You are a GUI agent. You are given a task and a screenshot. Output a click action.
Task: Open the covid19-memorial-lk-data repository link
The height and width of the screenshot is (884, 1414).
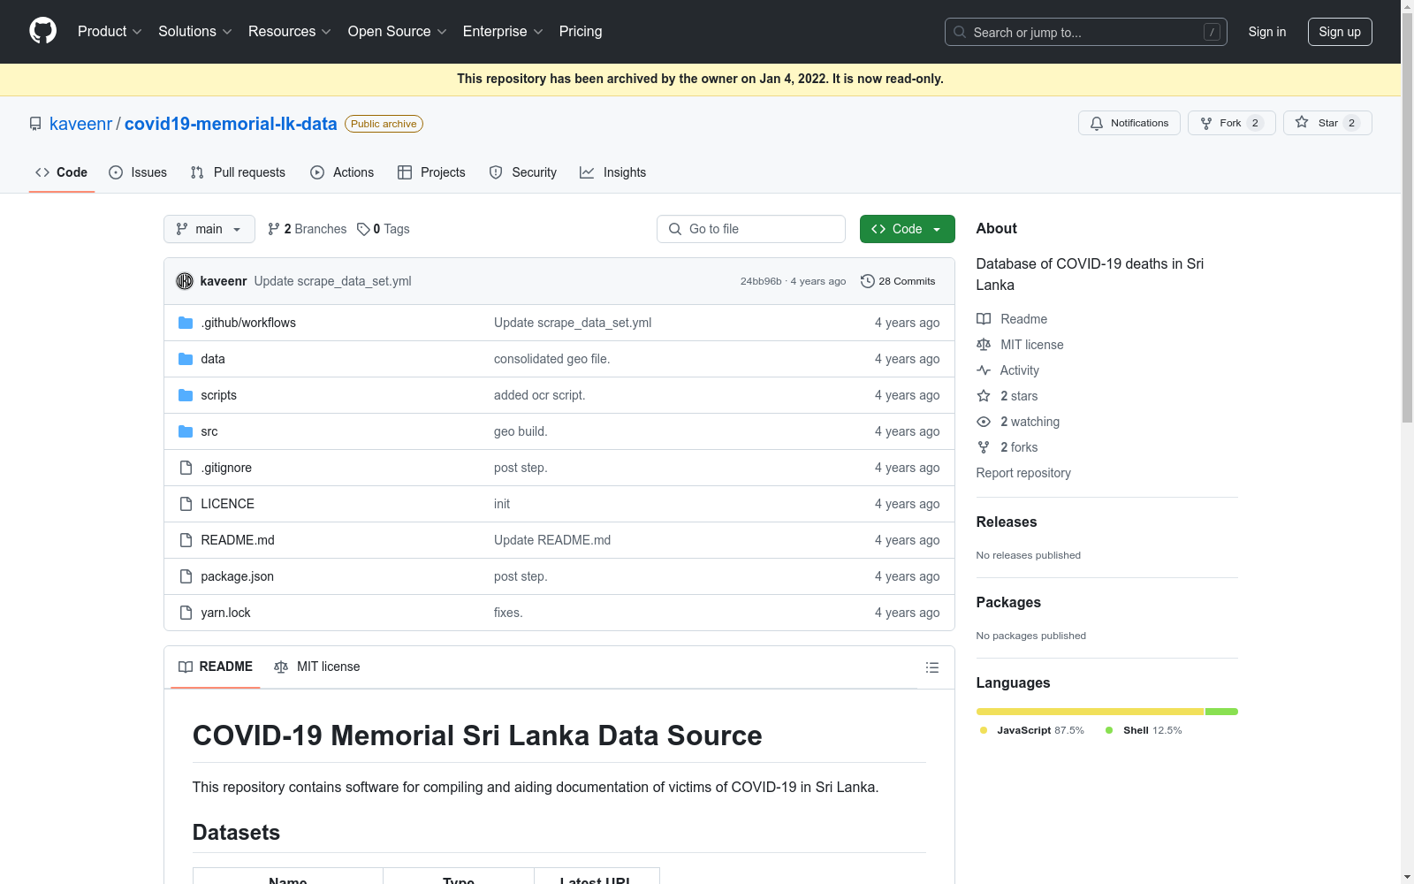[231, 124]
